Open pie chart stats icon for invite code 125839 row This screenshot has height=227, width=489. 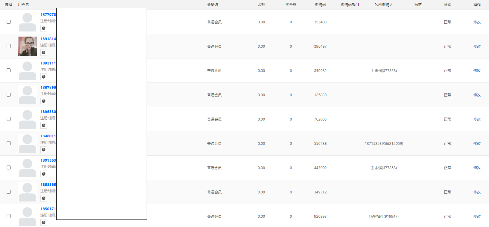tap(44, 101)
